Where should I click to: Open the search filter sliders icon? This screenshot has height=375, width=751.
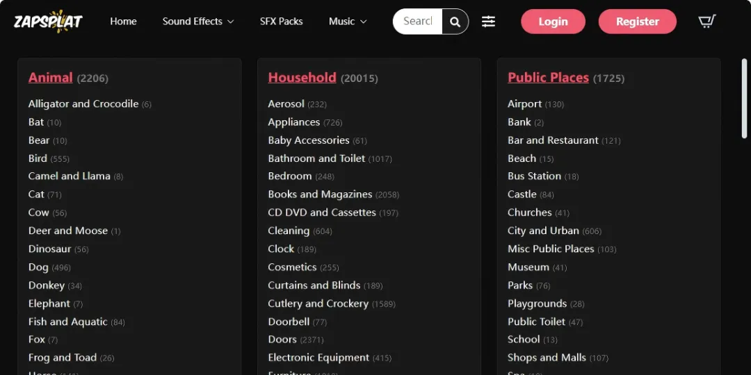[489, 22]
